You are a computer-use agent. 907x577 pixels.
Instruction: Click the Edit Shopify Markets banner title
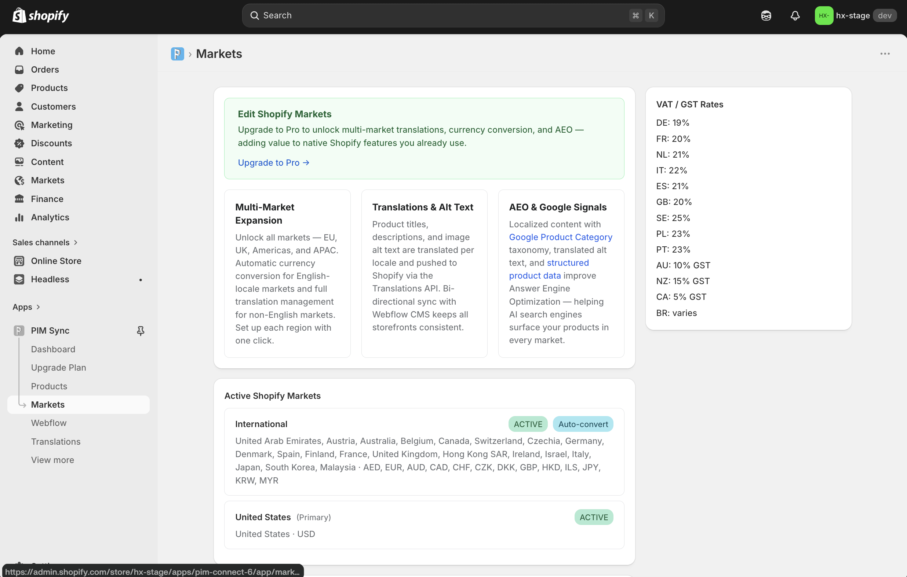(x=284, y=114)
